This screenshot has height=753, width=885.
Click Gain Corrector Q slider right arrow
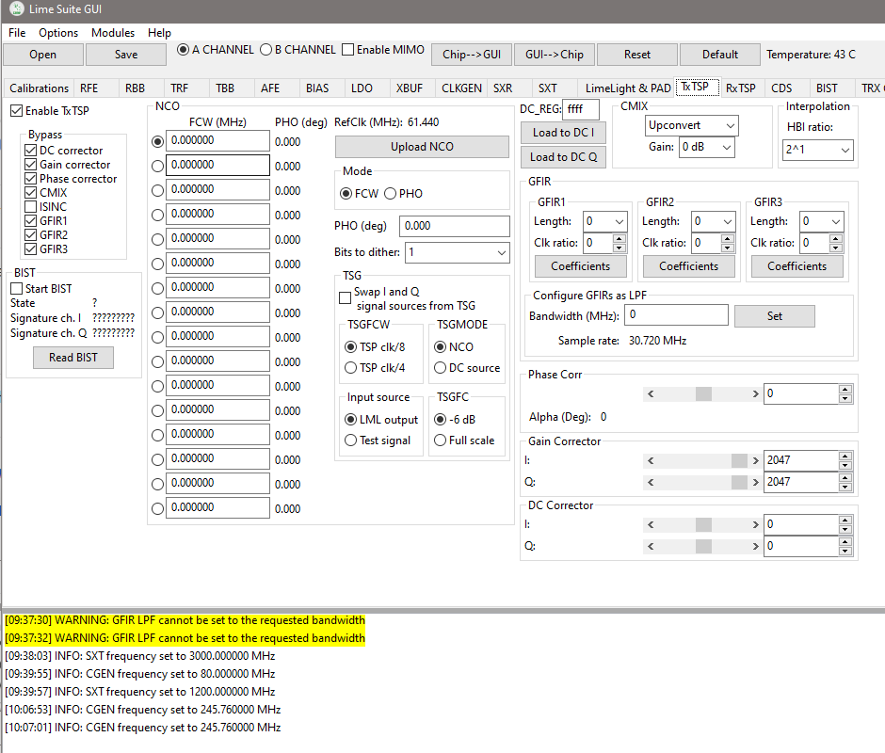[x=754, y=483]
